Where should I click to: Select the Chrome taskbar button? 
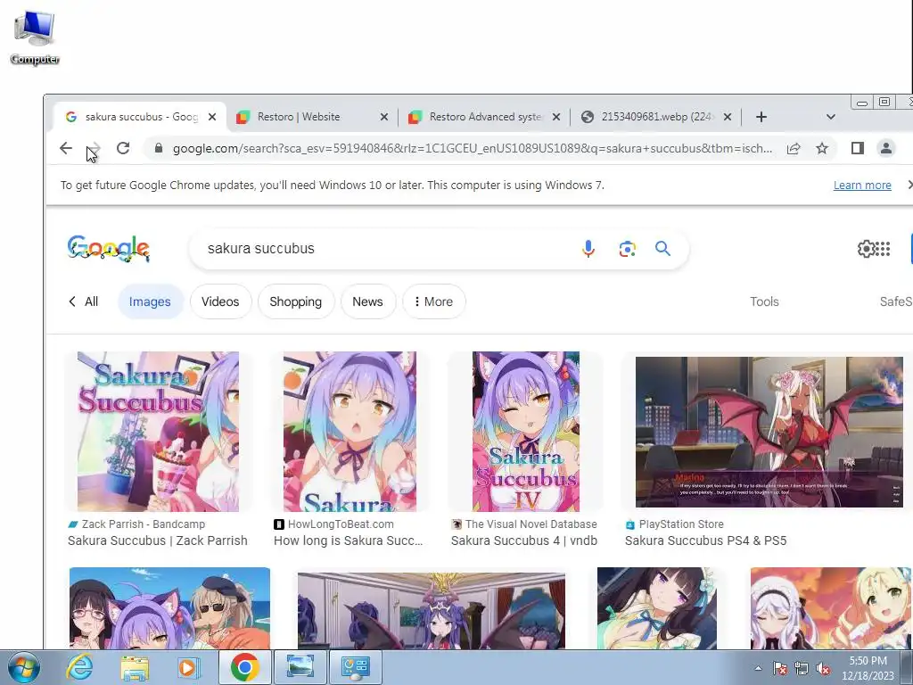click(x=244, y=667)
